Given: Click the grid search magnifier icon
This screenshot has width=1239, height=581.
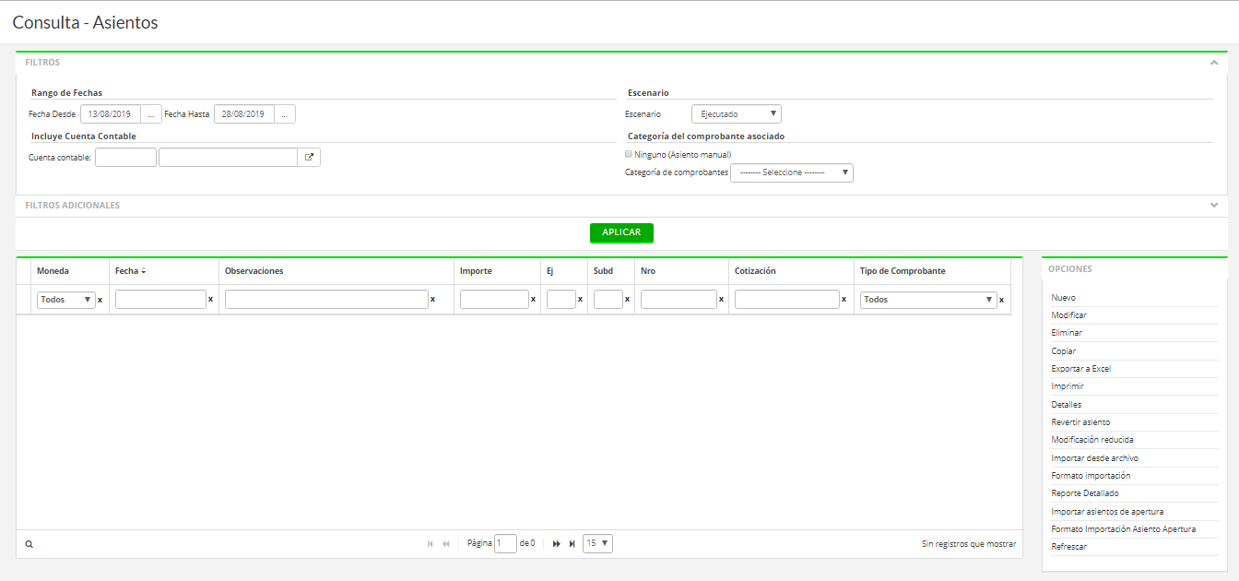Looking at the screenshot, I should coord(29,544).
